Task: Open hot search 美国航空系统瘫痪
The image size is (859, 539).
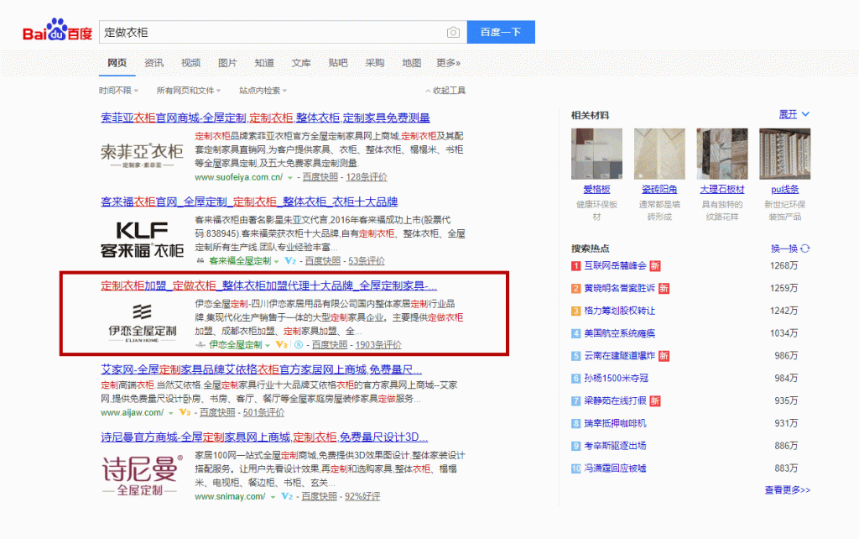Action: (620, 333)
